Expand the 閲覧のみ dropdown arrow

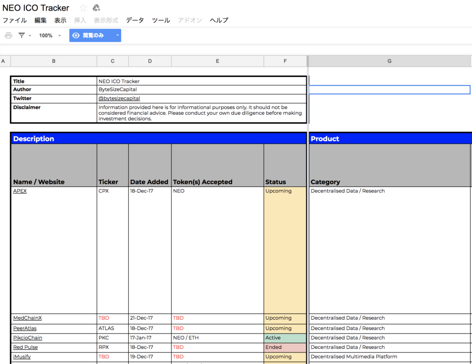(x=118, y=35)
